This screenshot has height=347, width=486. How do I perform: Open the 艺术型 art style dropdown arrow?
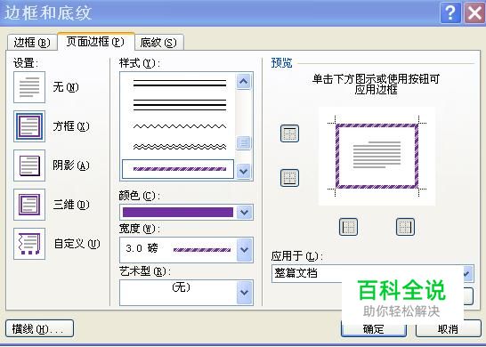coord(244,293)
